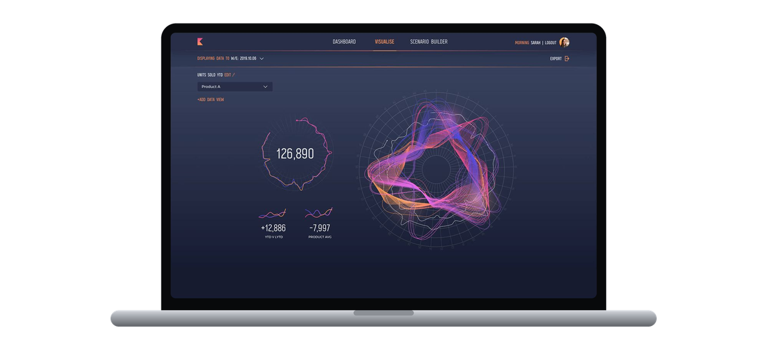This screenshot has height=349, width=768.
Task: Click the 126,890 total value
Action: point(295,153)
